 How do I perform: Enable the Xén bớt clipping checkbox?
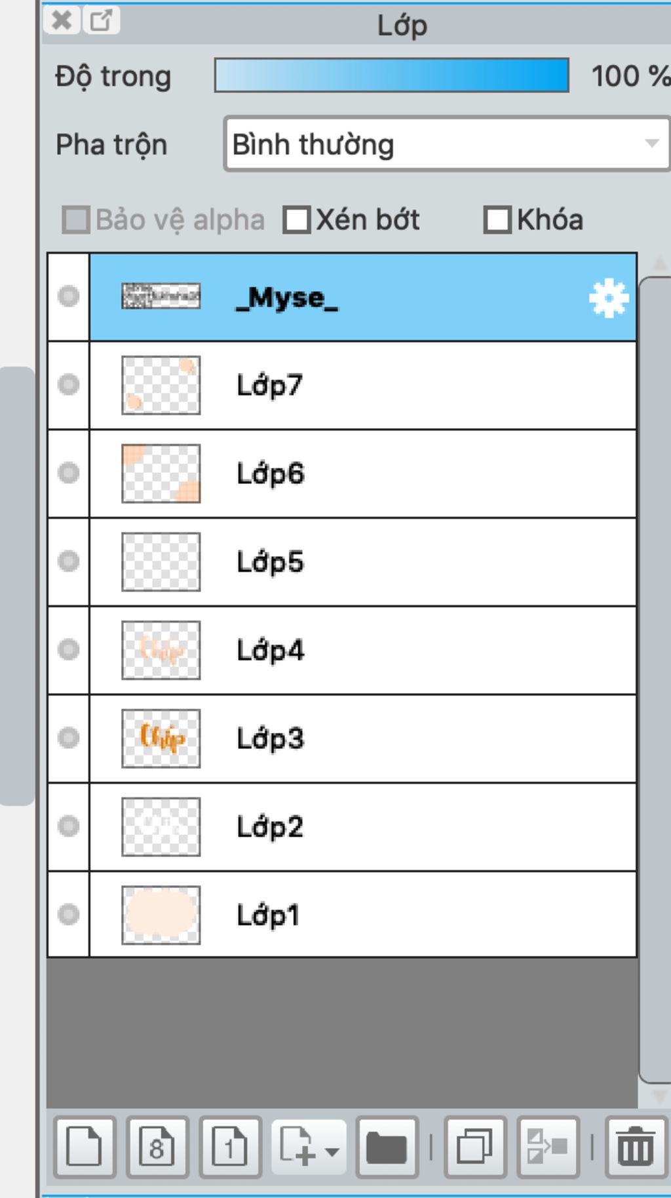(296, 220)
